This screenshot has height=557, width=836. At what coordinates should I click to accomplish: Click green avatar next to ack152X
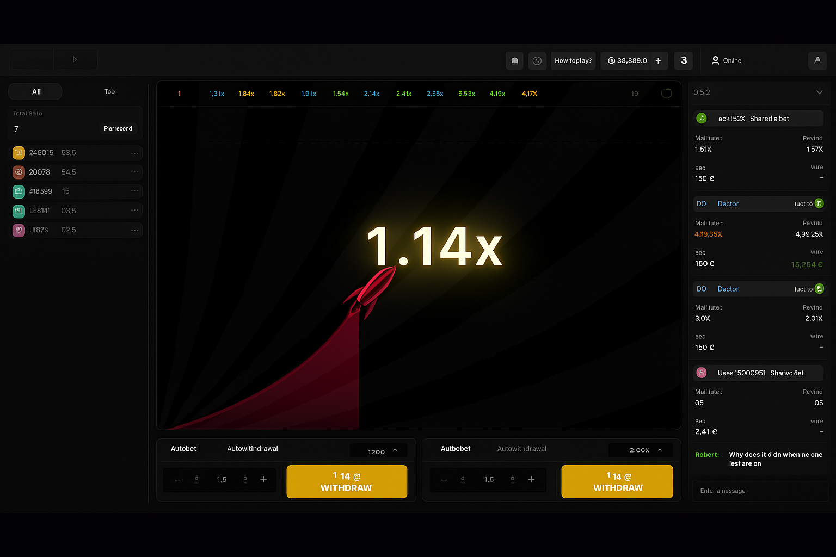[702, 118]
